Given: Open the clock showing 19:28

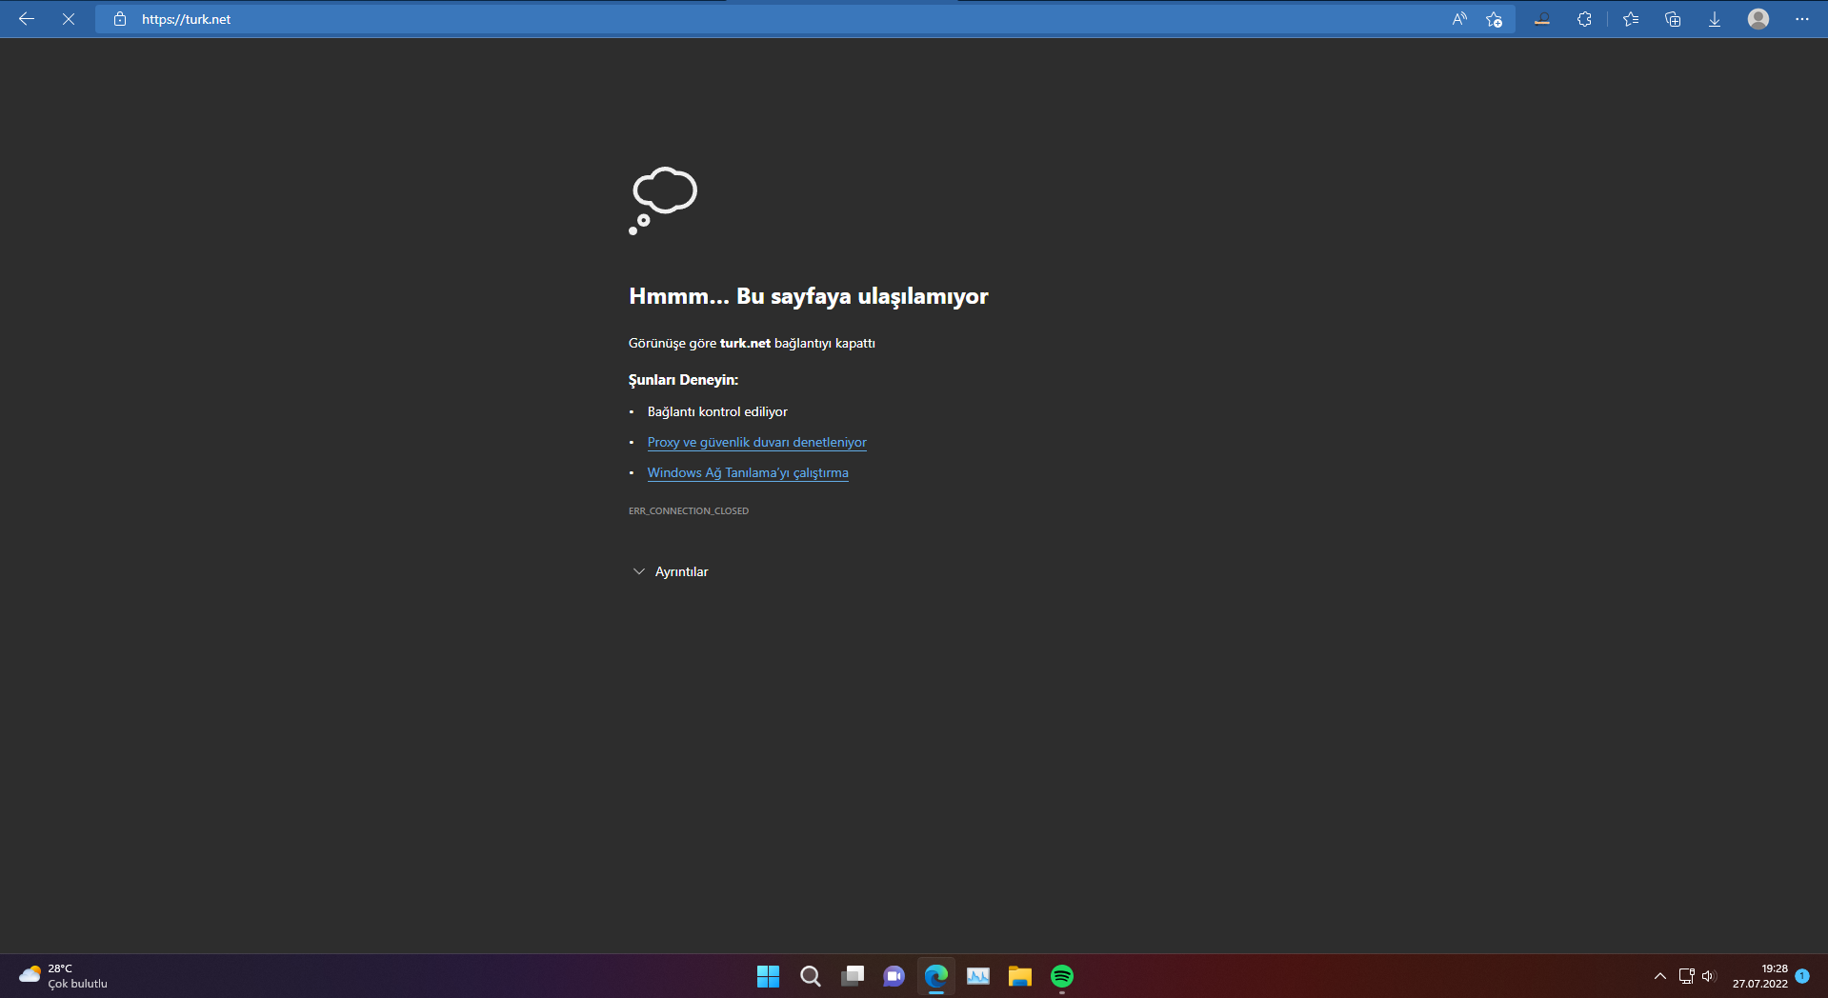Looking at the screenshot, I should point(1759,976).
